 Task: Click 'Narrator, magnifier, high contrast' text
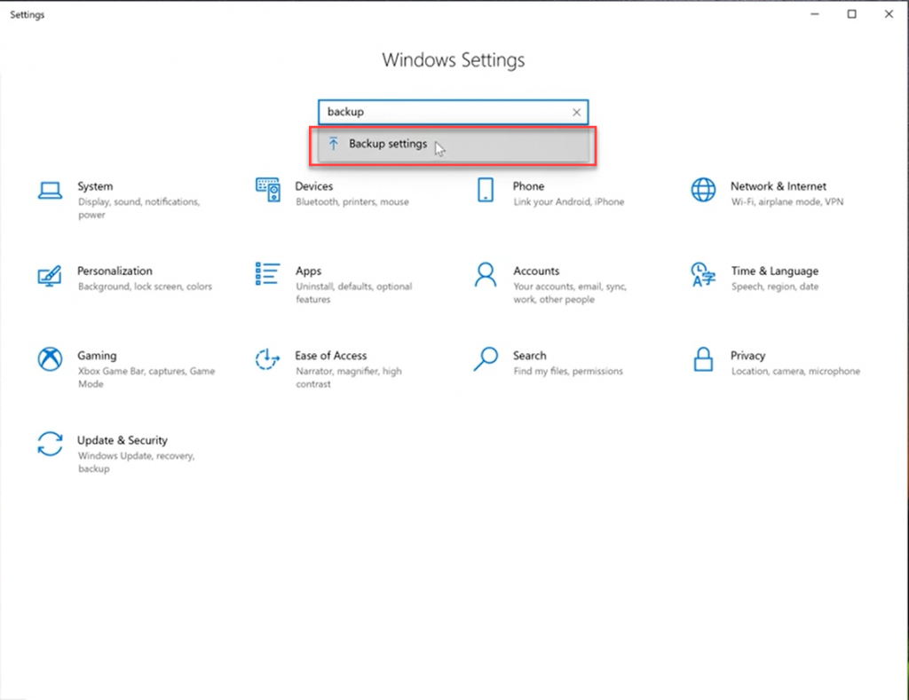[348, 377]
